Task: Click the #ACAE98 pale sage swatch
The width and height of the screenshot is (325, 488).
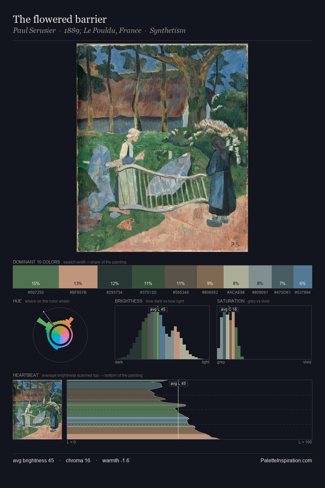Action: (x=236, y=277)
